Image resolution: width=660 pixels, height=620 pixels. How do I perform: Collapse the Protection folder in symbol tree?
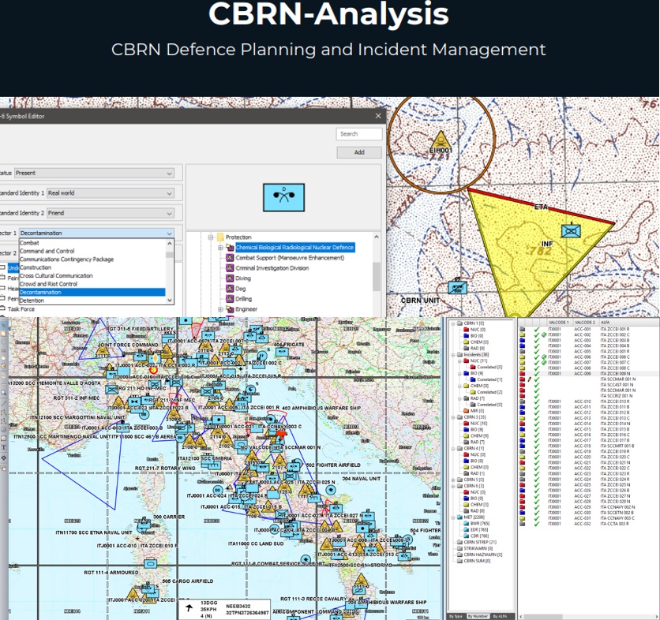pos(211,237)
